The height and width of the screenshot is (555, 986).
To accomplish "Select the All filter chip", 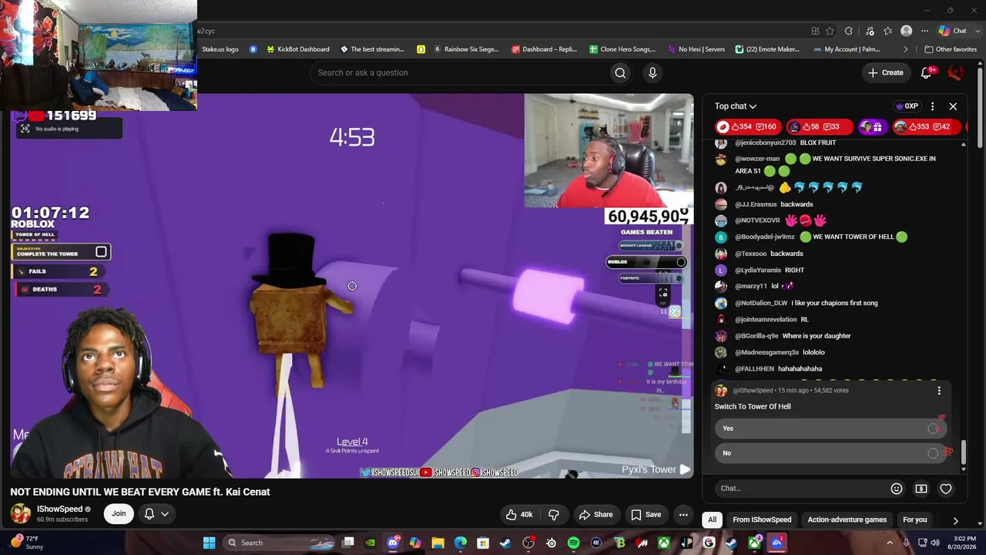I will [712, 520].
